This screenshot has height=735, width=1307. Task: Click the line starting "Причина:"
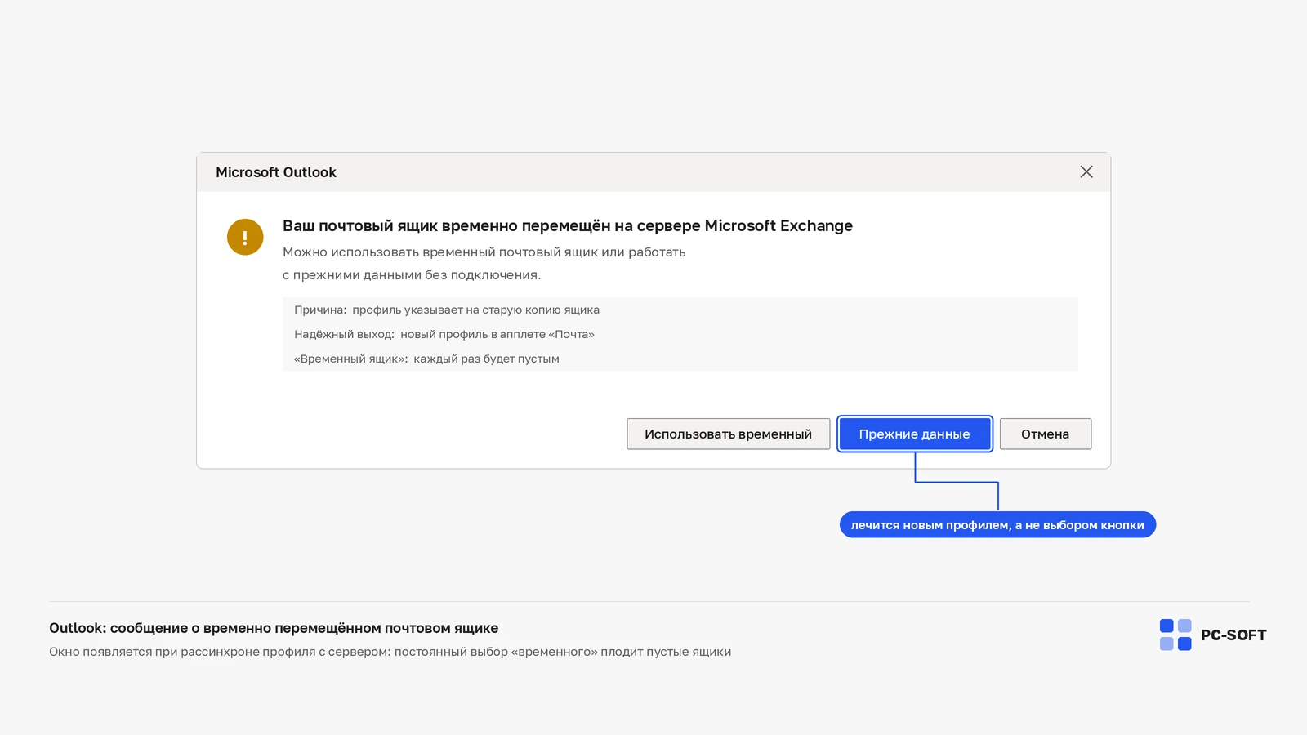click(447, 310)
